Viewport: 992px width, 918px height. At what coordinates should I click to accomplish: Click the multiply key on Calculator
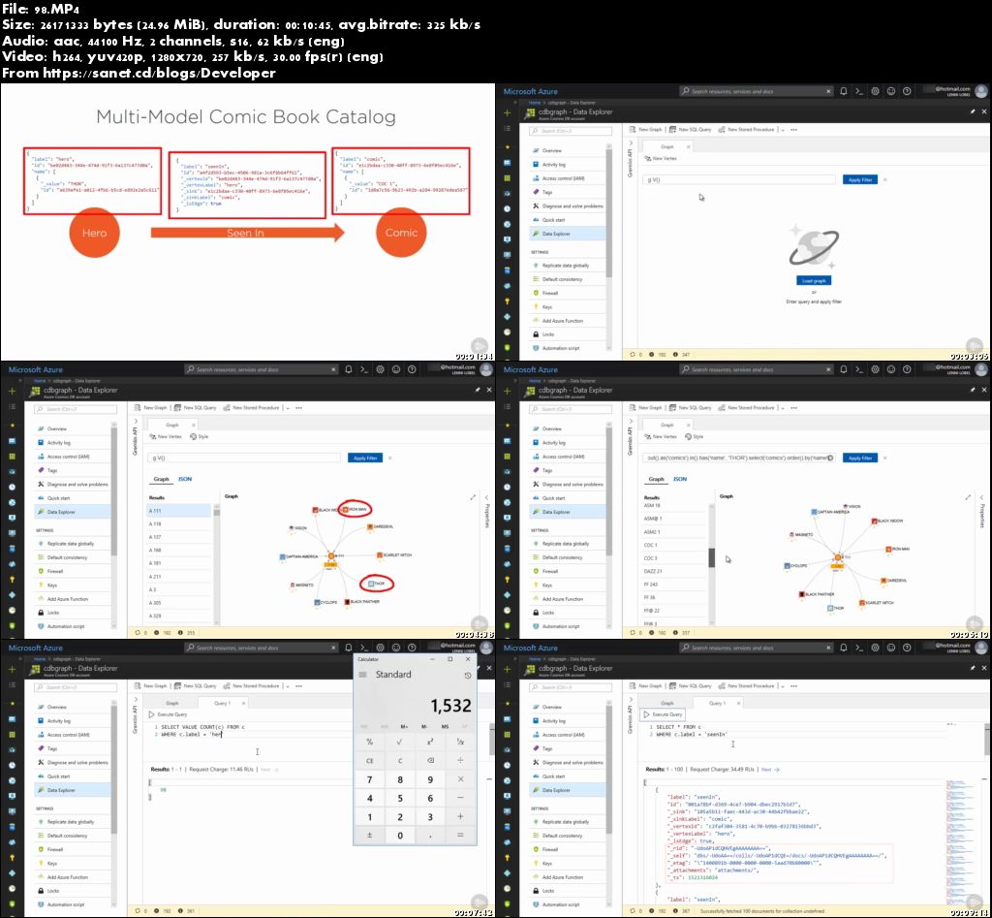[460, 779]
